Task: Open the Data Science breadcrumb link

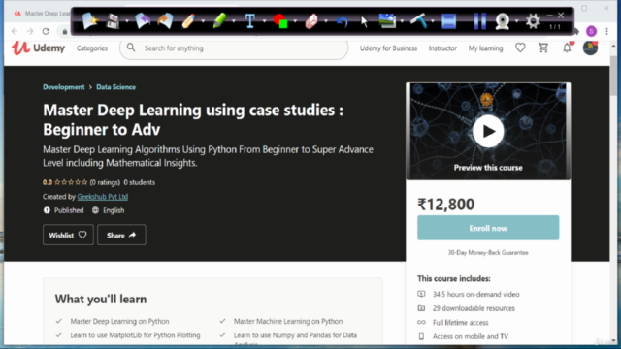Action: (115, 87)
